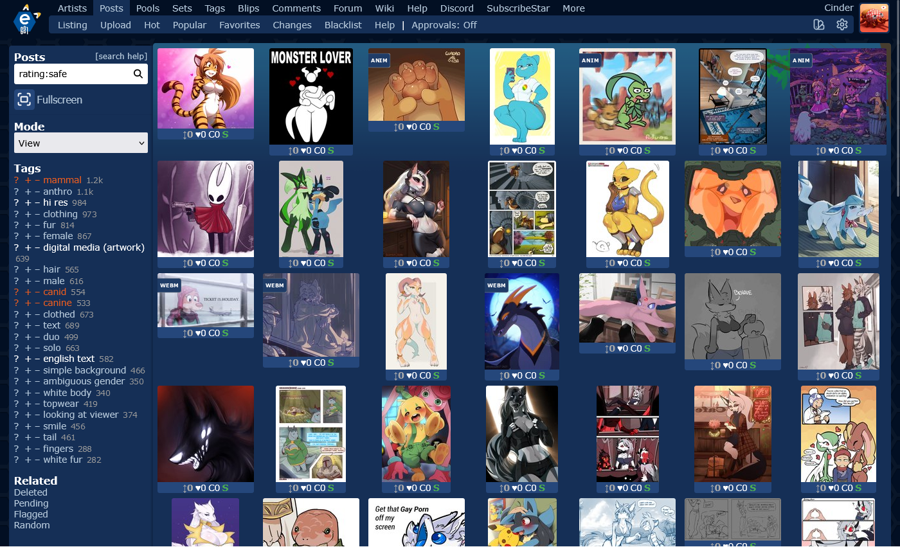Open the Deleted related link
The height and width of the screenshot is (547, 900).
[x=31, y=492]
